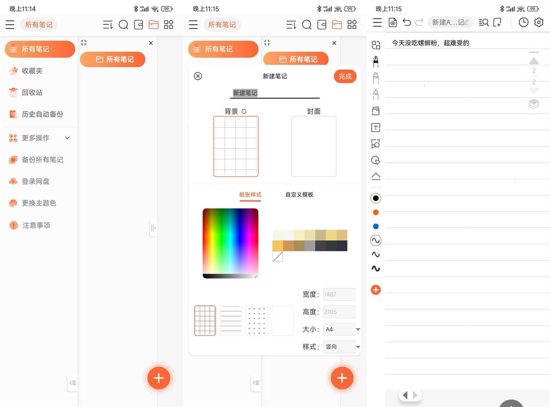Tap 完成 to finish creating the note
The width and height of the screenshot is (550, 407).
click(x=344, y=76)
